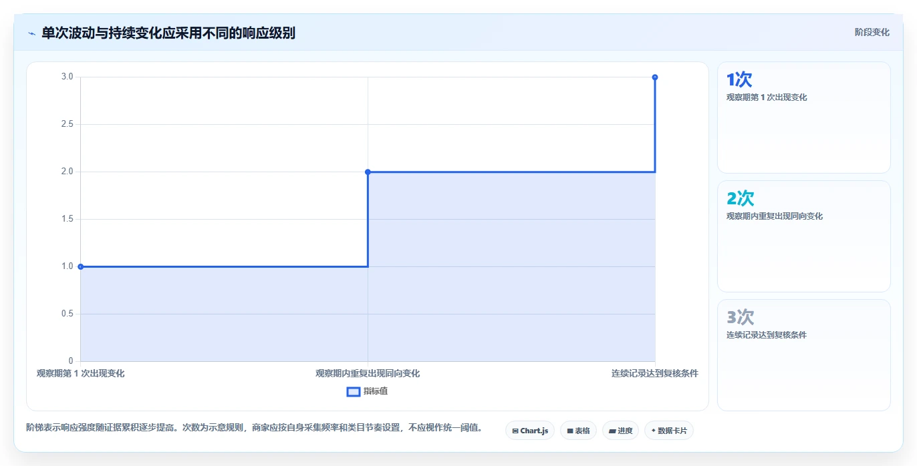Click the lightning icon beside the title
Screen dimensions: 917x466
click(31, 33)
